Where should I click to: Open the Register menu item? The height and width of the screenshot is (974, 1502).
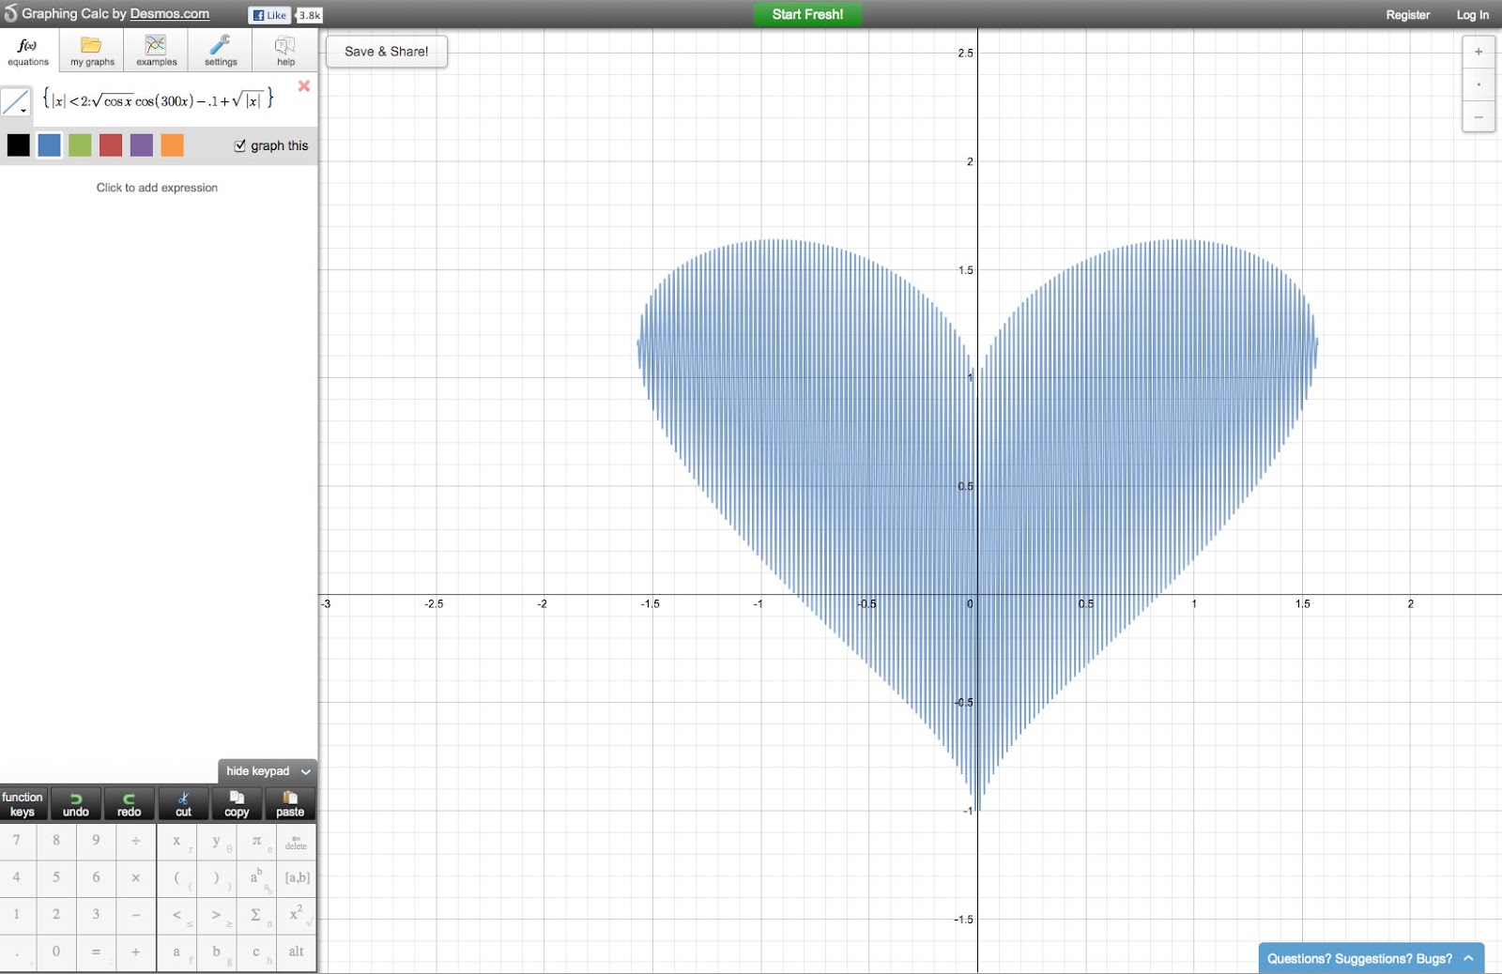click(x=1407, y=14)
